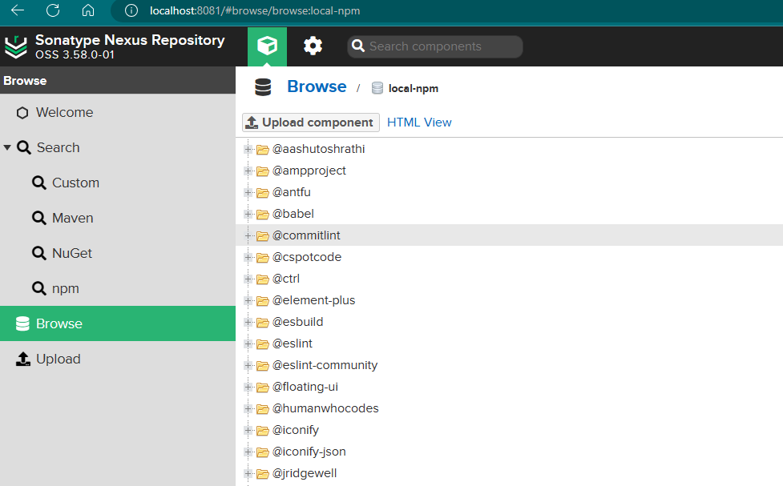Select the @floating-ui tree row
The image size is (783, 486).
coord(510,387)
